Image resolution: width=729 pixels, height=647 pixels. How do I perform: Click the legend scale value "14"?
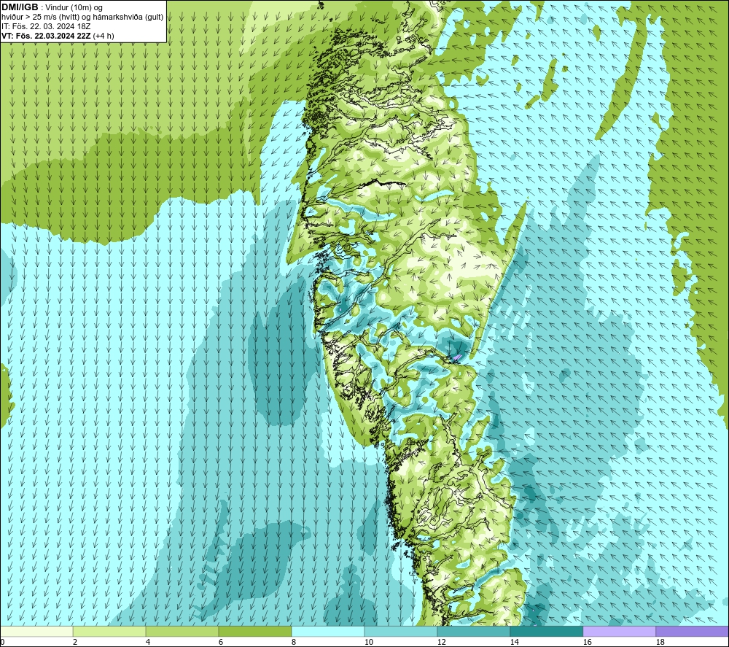click(514, 643)
